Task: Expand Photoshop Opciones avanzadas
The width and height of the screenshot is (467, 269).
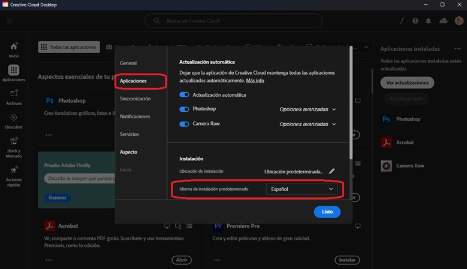Action: click(x=308, y=109)
